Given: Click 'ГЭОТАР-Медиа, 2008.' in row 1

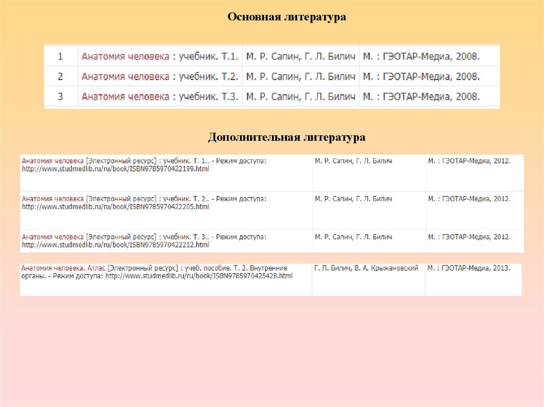Looking at the screenshot, I should (431, 56).
